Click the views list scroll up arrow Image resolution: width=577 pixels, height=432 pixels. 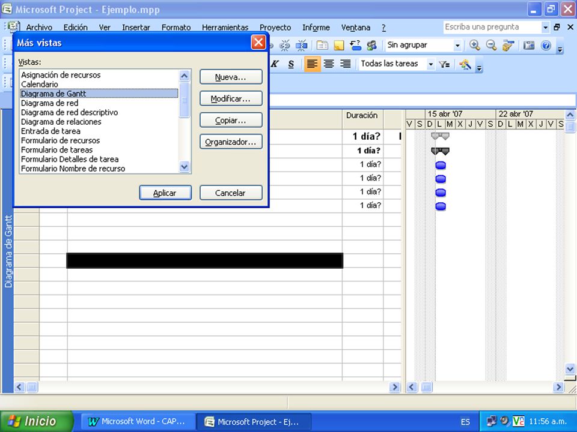(185, 76)
